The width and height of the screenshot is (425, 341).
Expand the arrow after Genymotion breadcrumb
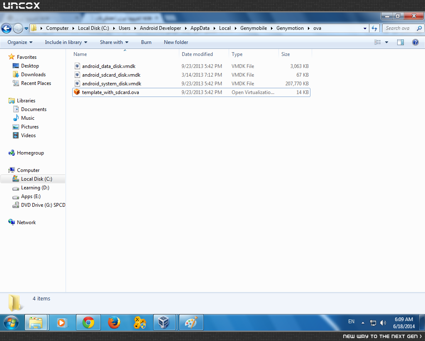pyautogui.click(x=308, y=28)
